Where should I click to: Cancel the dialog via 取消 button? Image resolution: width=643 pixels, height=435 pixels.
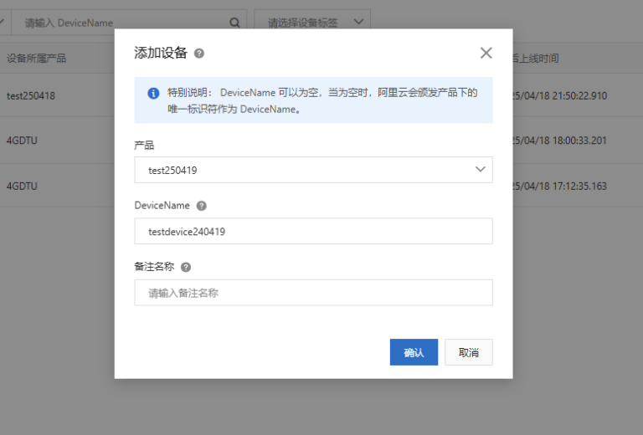point(469,352)
